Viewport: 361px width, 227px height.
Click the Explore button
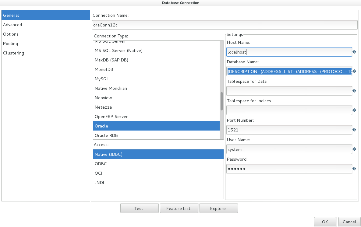218,208
